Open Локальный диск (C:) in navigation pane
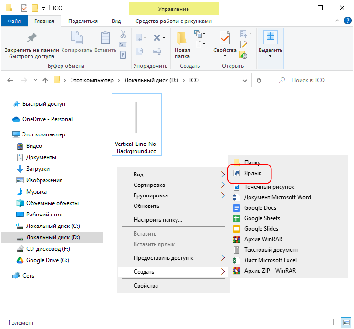 pos(53,226)
